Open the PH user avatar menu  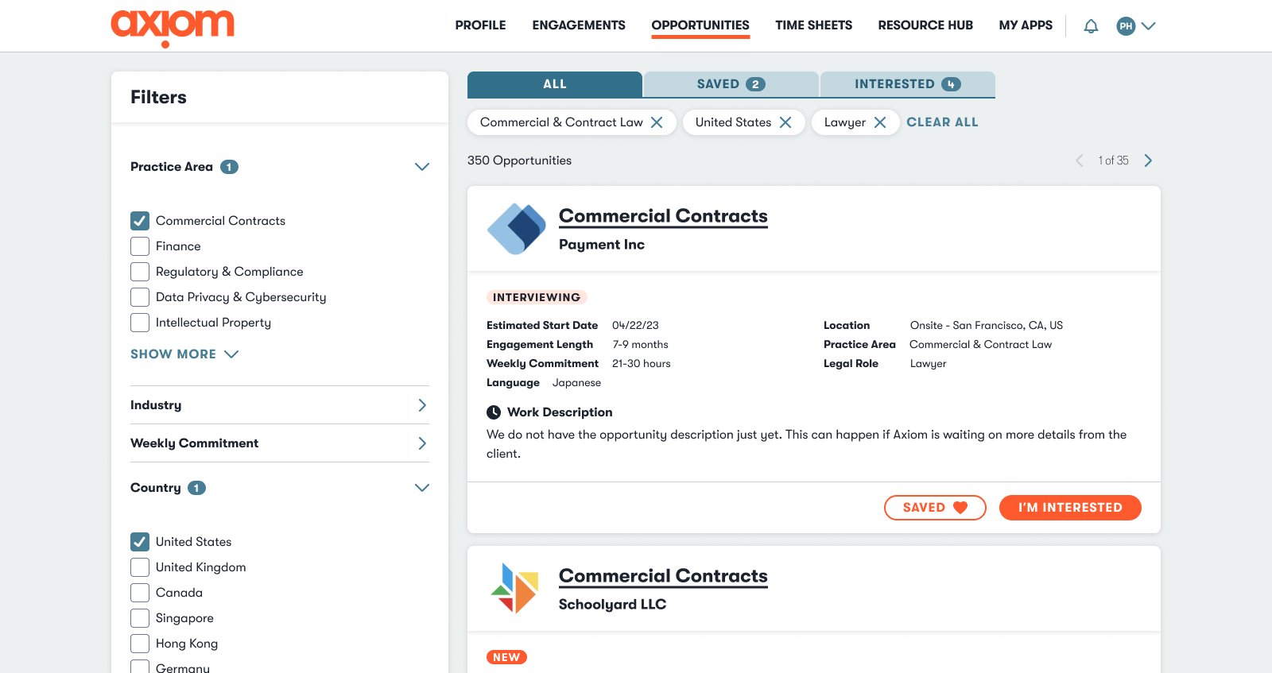(1135, 26)
